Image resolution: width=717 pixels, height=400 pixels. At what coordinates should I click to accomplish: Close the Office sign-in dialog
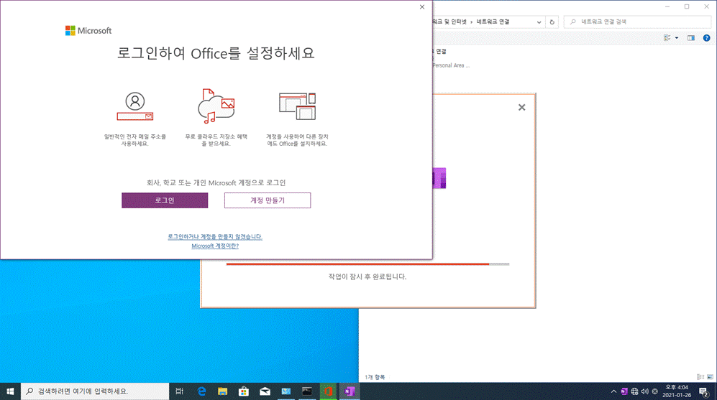(x=422, y=7)
